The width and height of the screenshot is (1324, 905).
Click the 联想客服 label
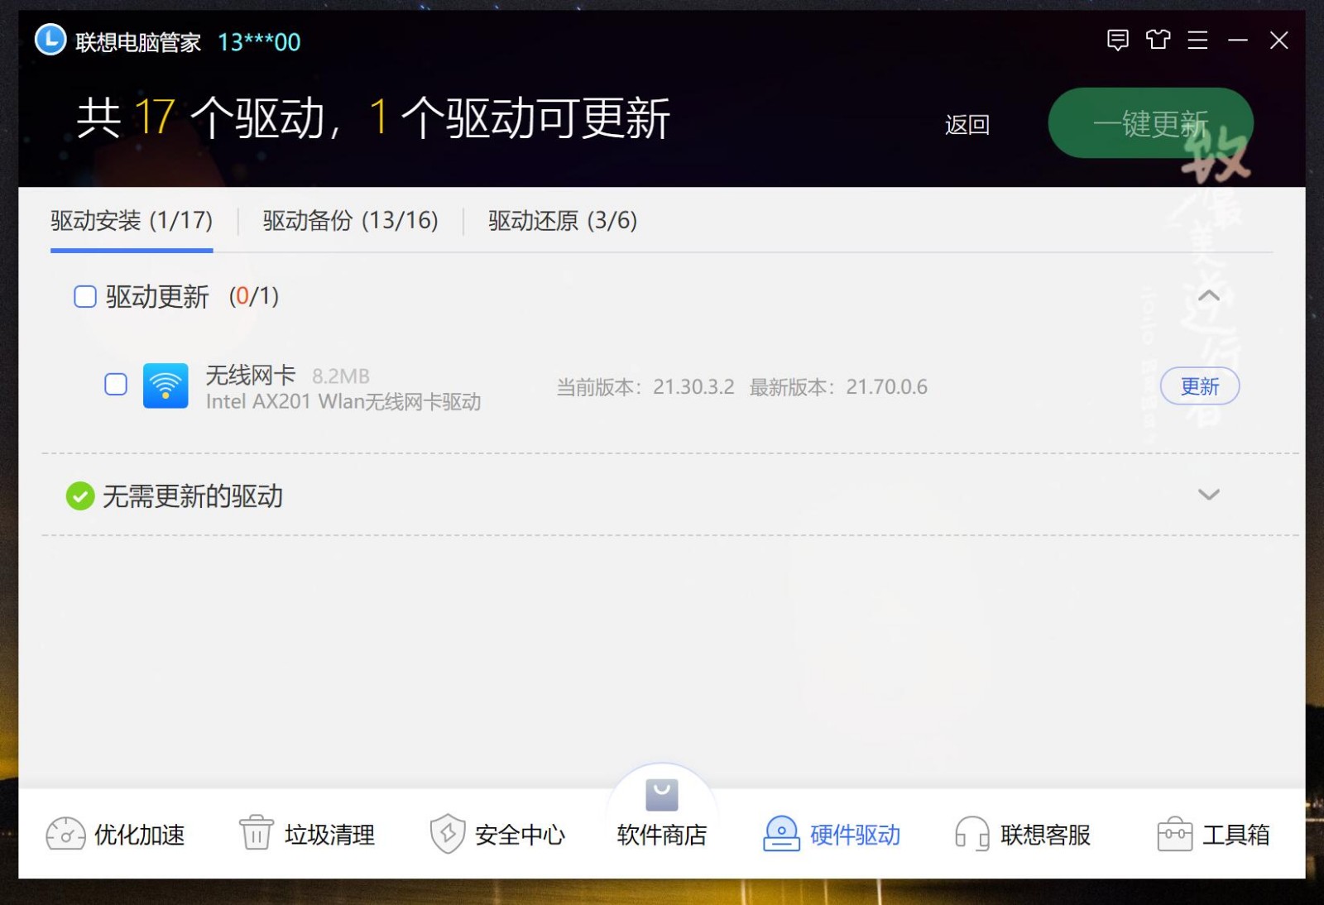point(1046,835)
